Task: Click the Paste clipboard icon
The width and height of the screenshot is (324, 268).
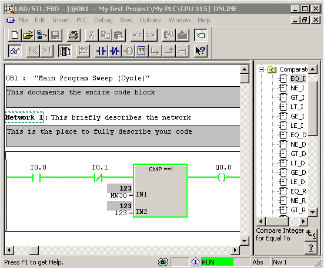Action: point(119,35)
